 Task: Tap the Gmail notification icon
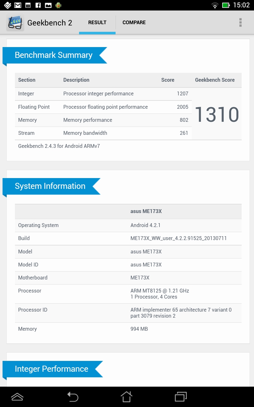tap(18, 5)
